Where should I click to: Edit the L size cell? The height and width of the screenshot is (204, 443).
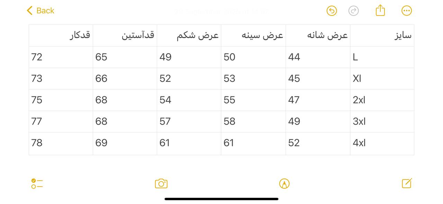tap(382, 57)
